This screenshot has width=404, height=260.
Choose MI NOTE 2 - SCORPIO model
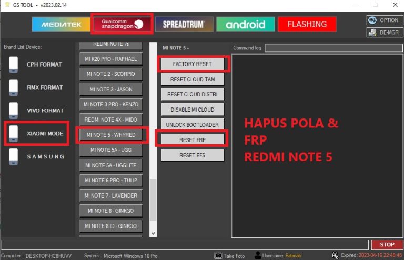click(111, 74)
